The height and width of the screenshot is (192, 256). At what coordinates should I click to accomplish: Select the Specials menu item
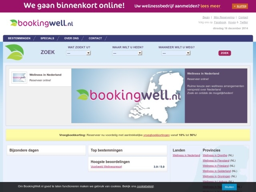coord(47,38)
